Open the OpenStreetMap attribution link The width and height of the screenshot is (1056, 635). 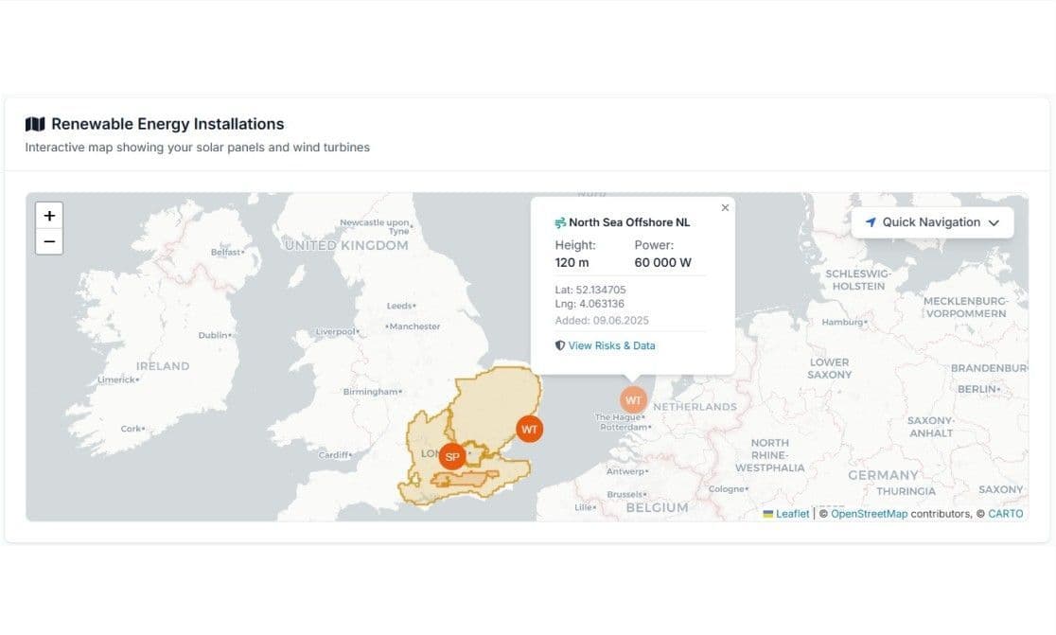pos(868,513)
